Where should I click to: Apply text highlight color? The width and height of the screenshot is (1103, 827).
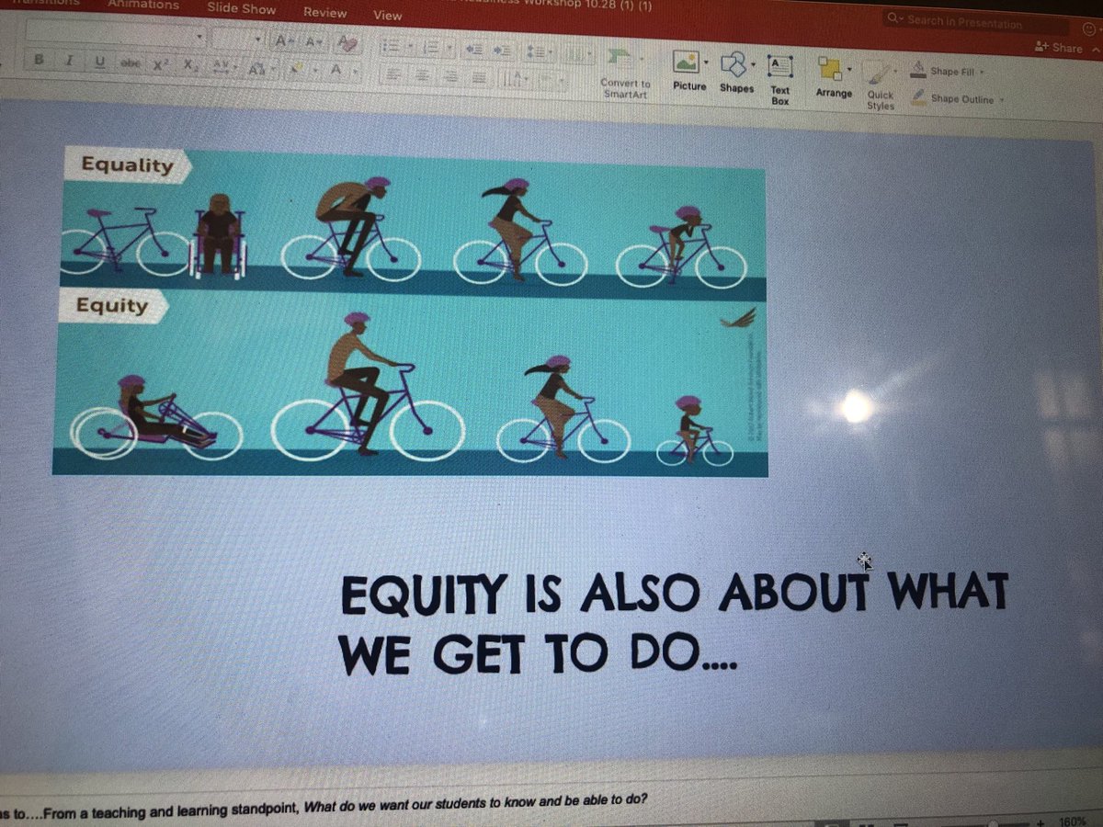[x=296, y=69]
